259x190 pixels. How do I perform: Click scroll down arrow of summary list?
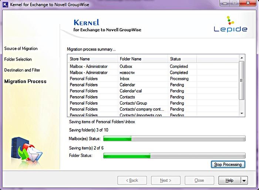242,114
